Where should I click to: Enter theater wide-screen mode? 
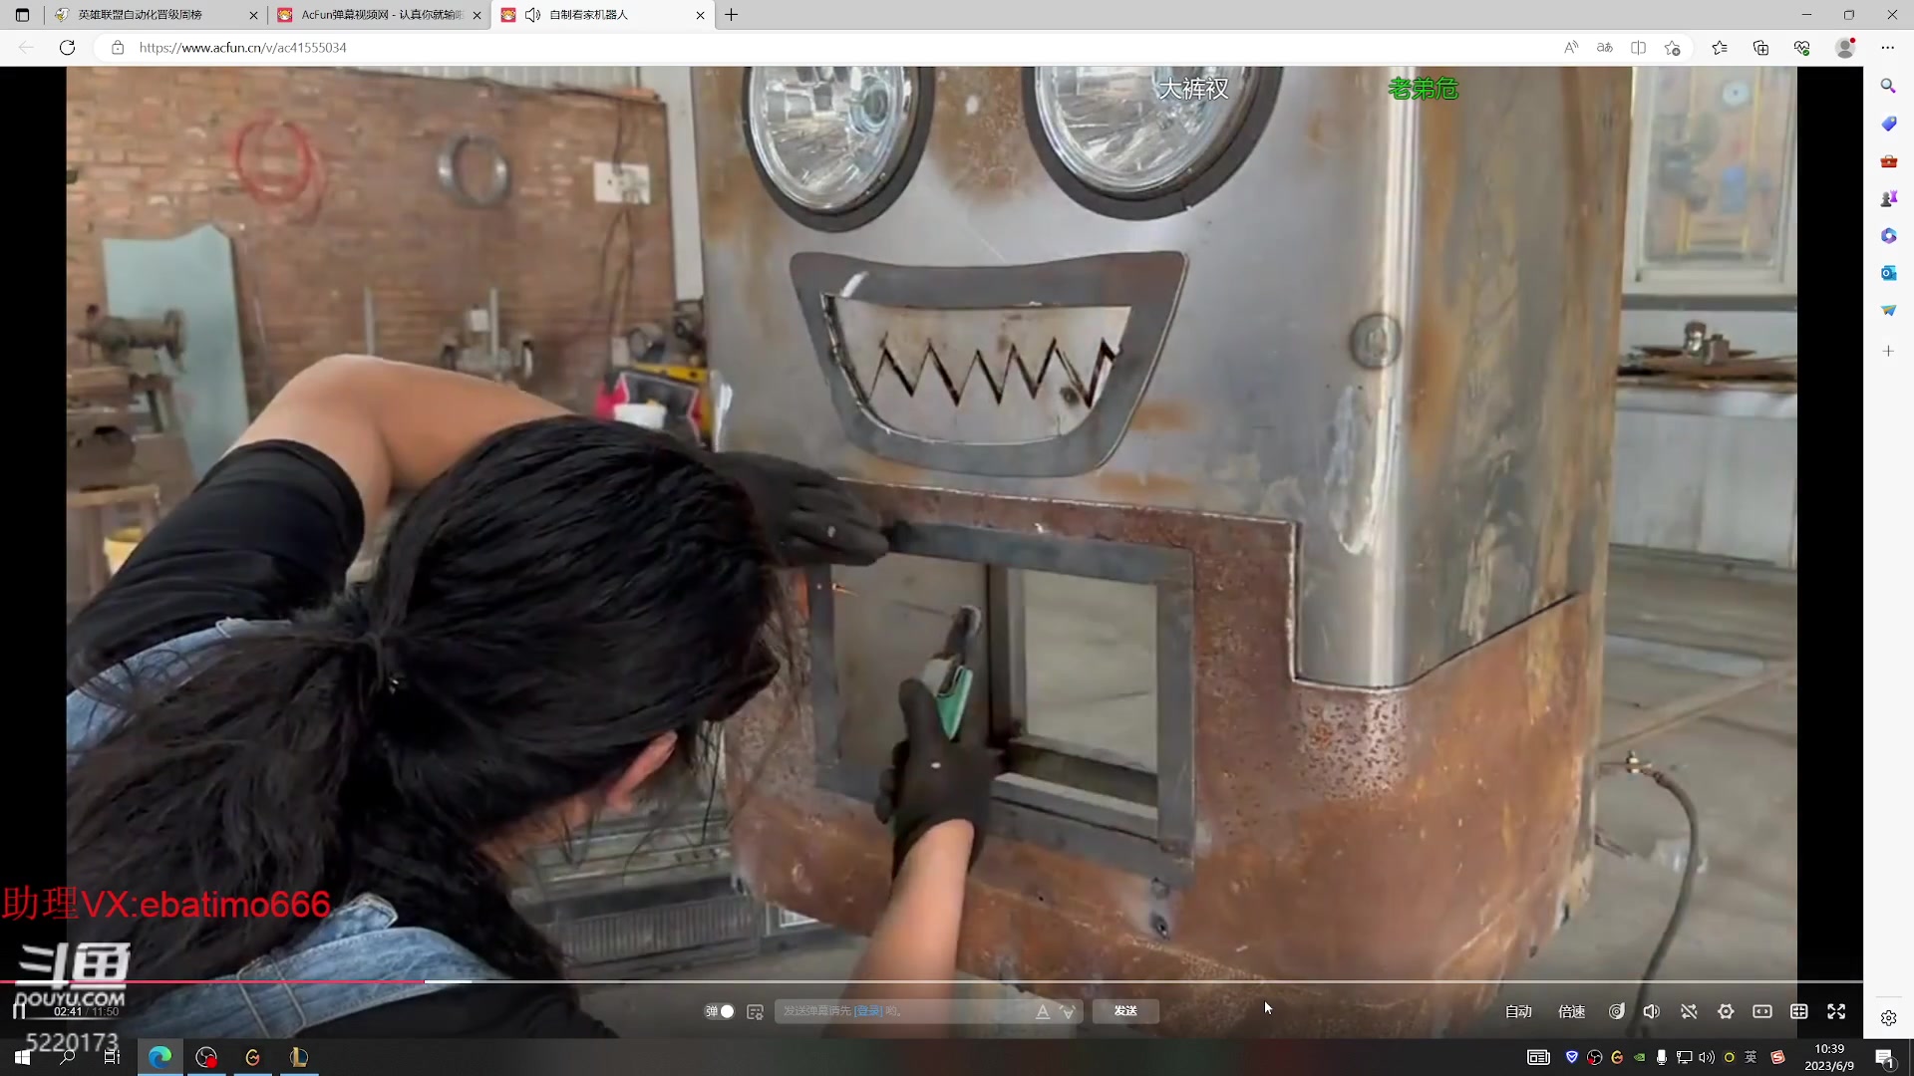point(1762,1011)
